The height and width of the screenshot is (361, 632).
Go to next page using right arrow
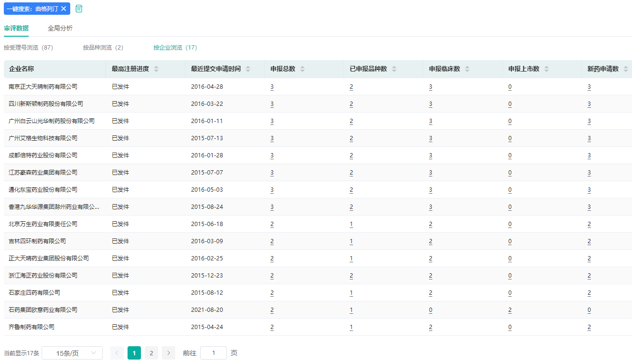[x=169, y=353]
